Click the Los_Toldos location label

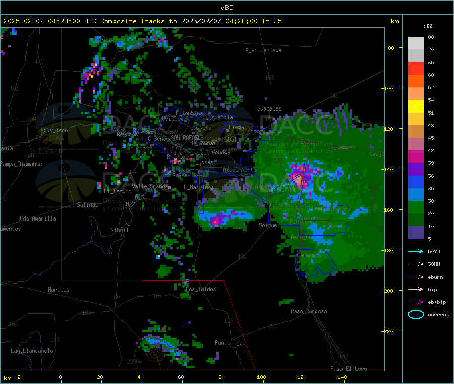[x=201, y=289]
